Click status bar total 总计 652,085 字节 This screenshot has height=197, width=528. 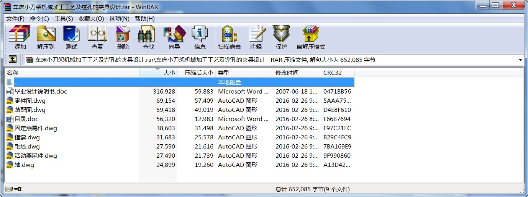(x=313, y=189)
